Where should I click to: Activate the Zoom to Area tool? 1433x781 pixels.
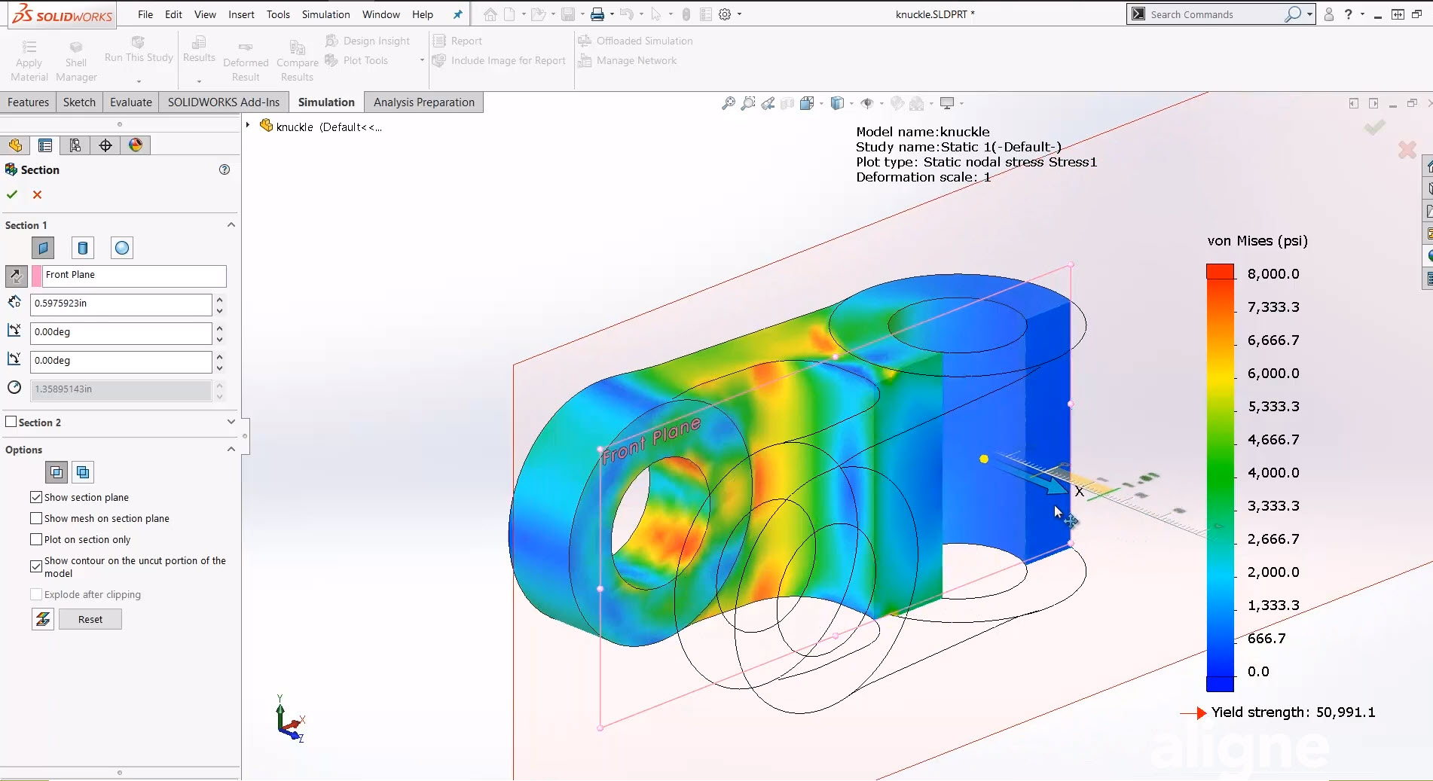[x=747, y=102]
